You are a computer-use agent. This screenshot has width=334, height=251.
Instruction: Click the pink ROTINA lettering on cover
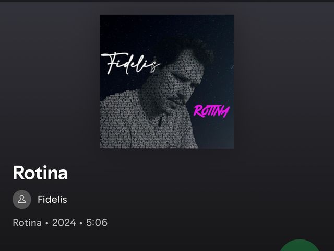point(211,111)
